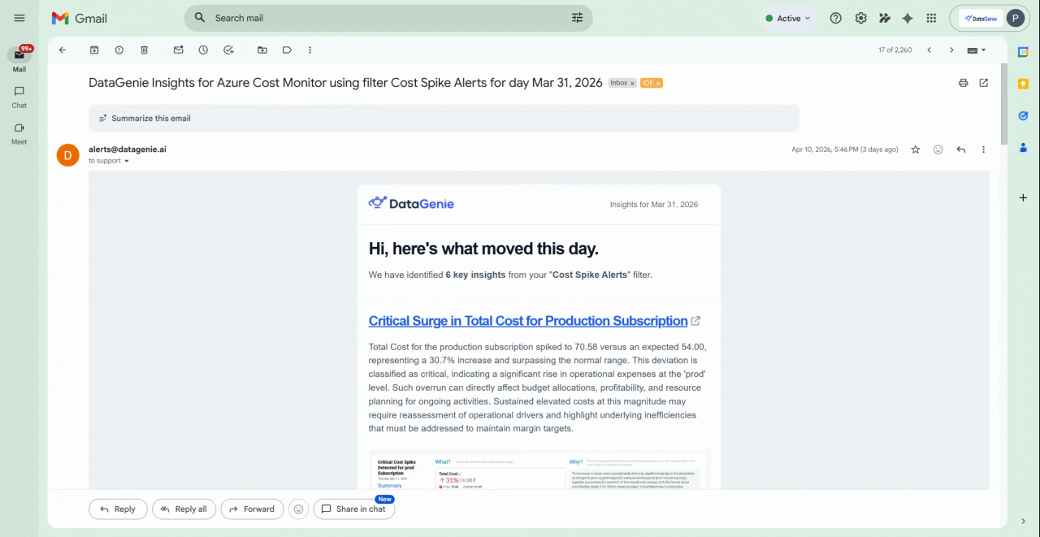Click the email scrollbar
Image resolution: width=1040 pixels, height=537 pixels.
(1003, 103)
